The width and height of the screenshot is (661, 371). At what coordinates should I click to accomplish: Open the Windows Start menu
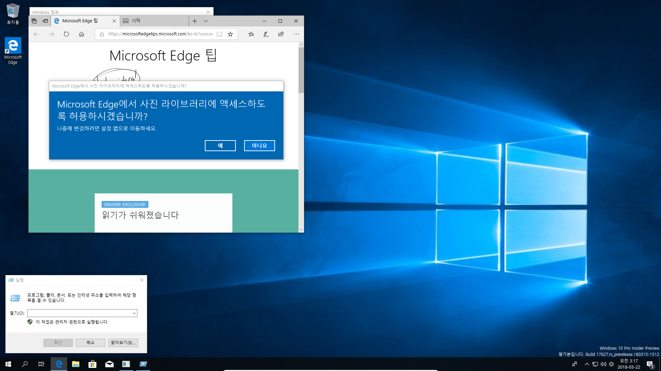coord(8,364)
